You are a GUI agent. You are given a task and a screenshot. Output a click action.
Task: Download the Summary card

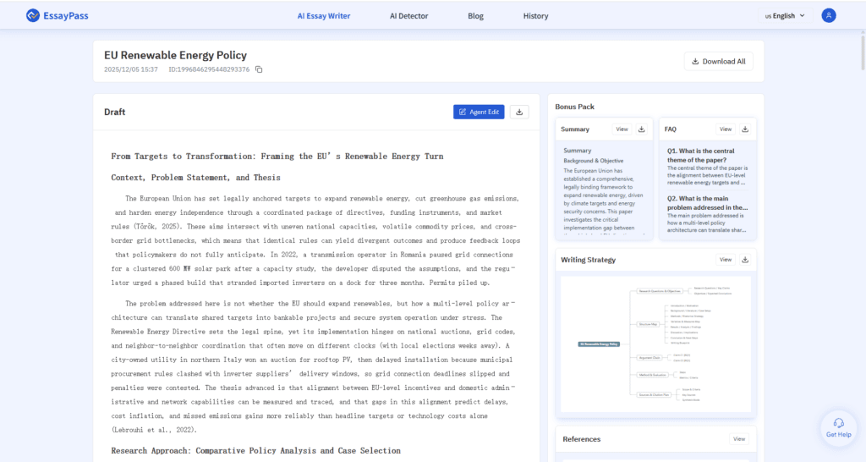pos(641,129)
